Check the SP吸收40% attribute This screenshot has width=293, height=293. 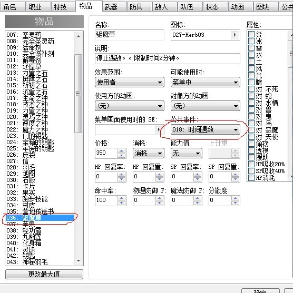(251, 171)
